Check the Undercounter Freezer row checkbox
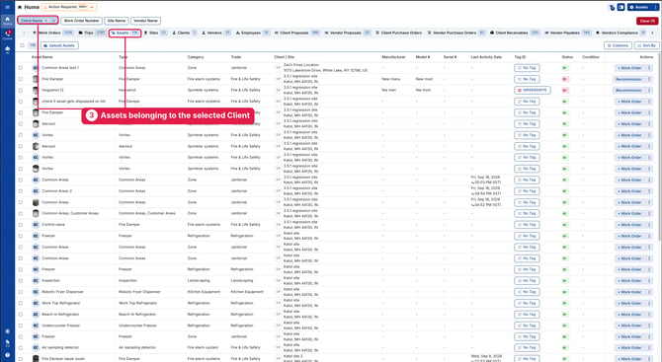Image resolution: width=662 pixels, height=362 pixels. pyautogui.click(x=21, y=326)
